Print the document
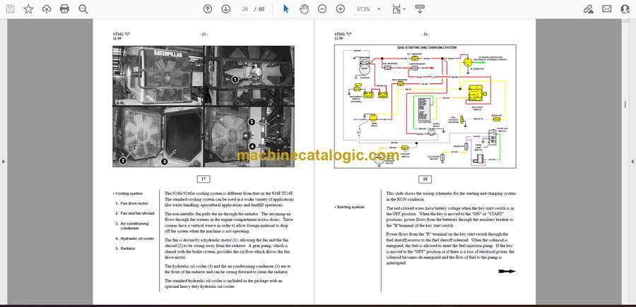The height and width of the screenshot is (307, 636). [x=64, y=9]
